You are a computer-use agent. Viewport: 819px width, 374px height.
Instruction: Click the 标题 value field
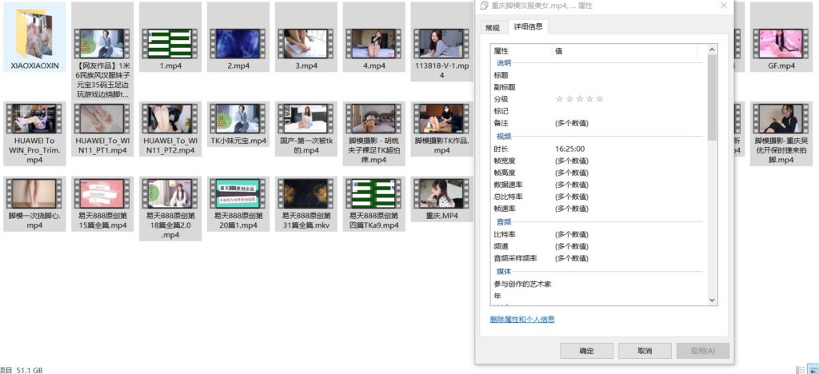pos(624,75)
